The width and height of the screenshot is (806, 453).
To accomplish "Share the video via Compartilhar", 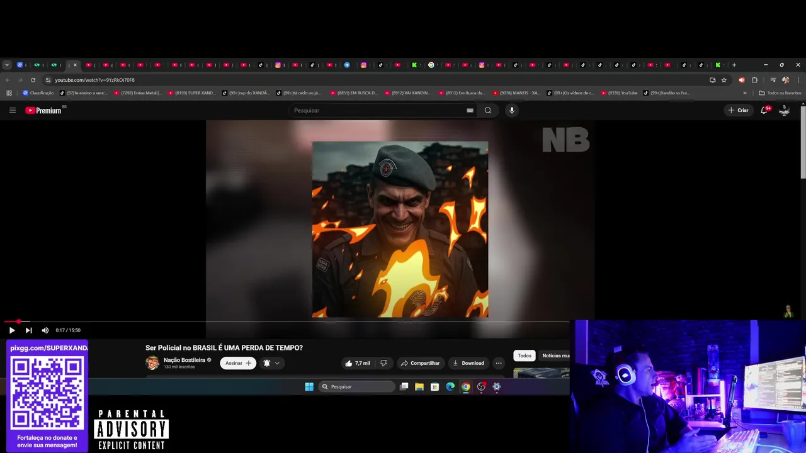I will (420, 363).
